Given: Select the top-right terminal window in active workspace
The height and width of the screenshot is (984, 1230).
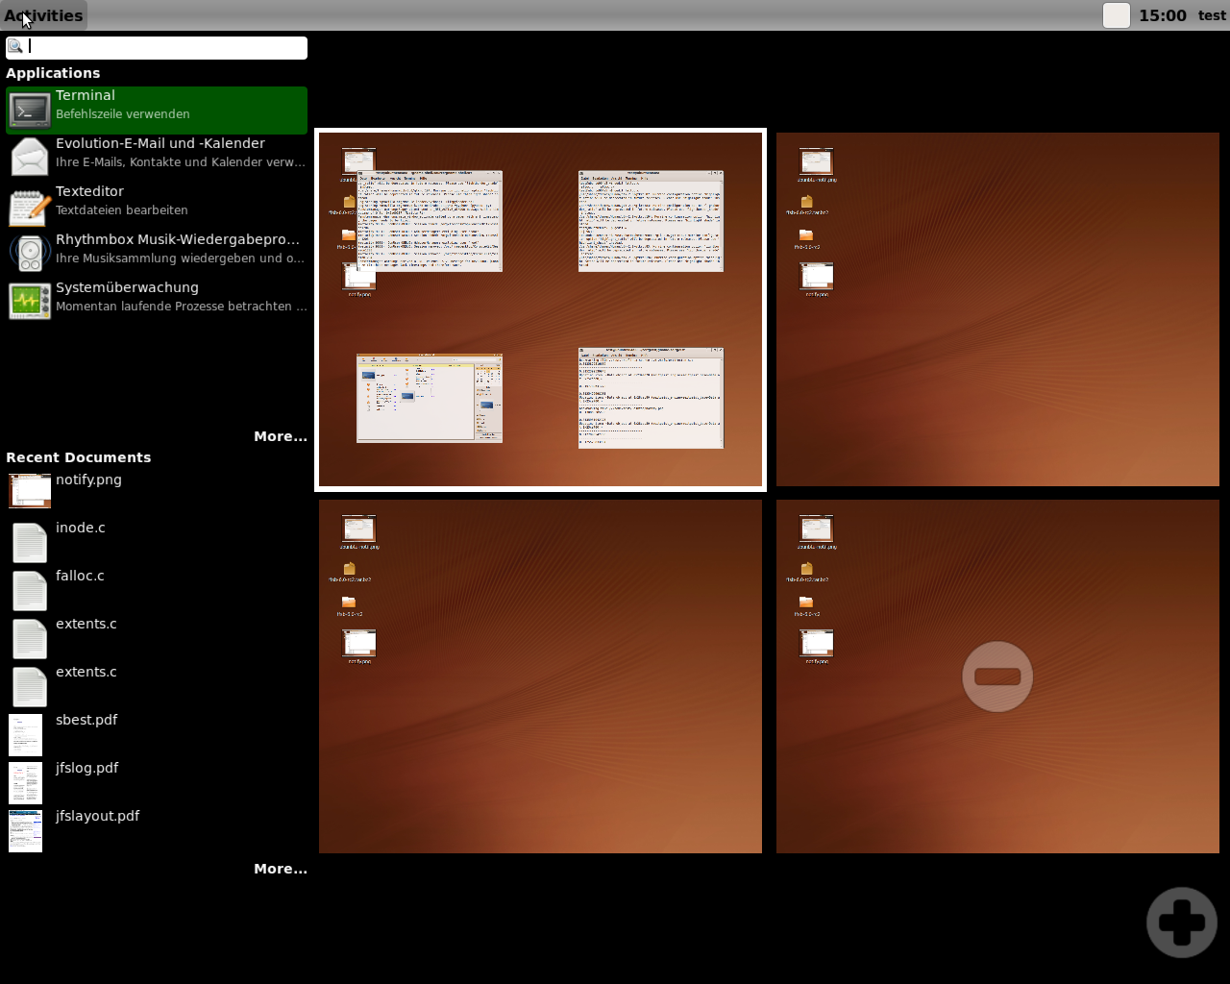Looking at the screenshot, I should [x=651, y=221].
